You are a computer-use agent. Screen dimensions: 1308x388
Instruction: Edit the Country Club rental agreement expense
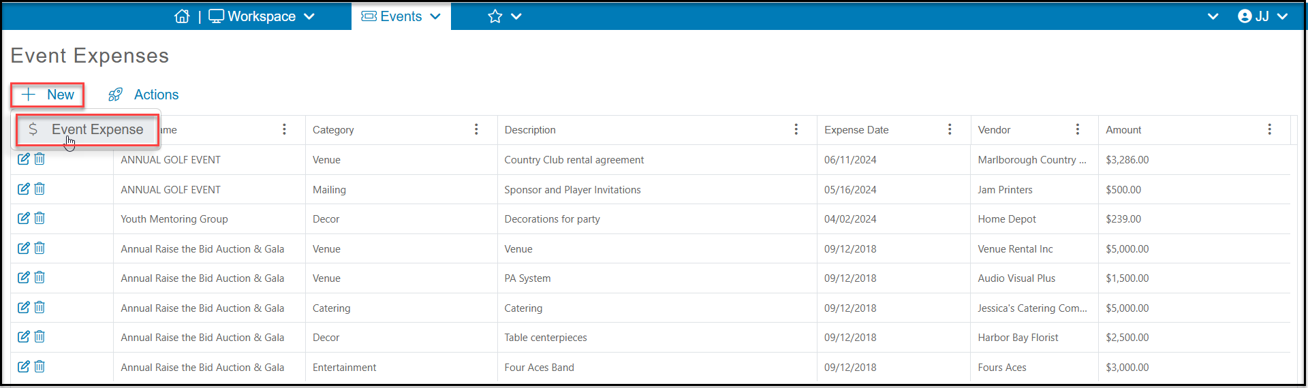coord(24,159)
